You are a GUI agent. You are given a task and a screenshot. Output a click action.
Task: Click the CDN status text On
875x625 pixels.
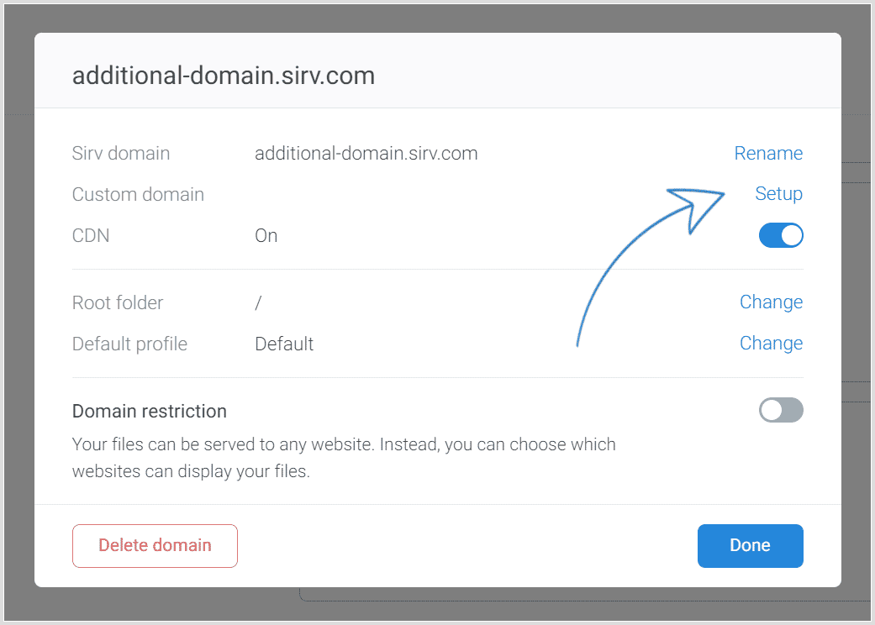tap(266, 236)
